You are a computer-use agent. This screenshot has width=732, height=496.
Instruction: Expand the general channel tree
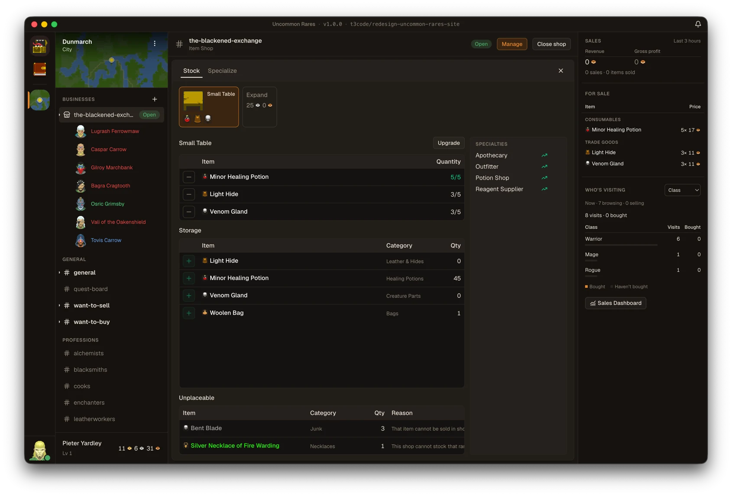pyautogui.click(x=59, y=273)
